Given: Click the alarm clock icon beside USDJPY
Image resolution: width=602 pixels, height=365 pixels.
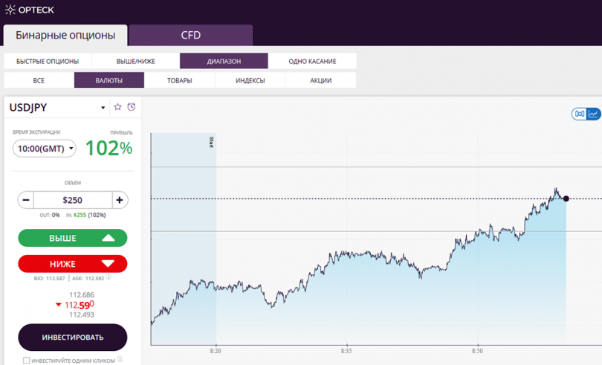Looking at the screenshot, I should [132, 107].
